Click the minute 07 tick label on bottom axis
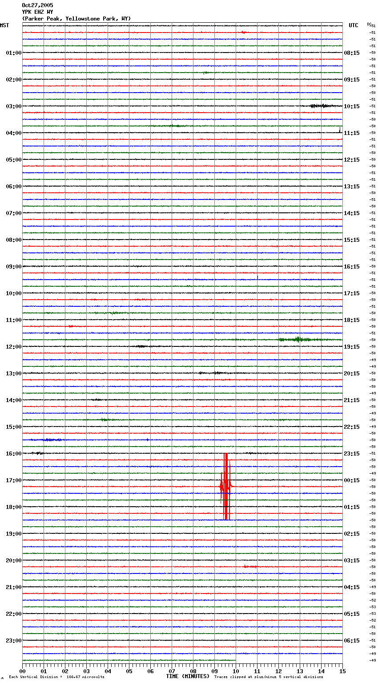The image size is (378, 683). [172, 671]
